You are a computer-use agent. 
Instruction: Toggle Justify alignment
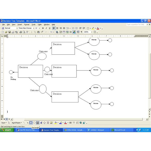64,28
